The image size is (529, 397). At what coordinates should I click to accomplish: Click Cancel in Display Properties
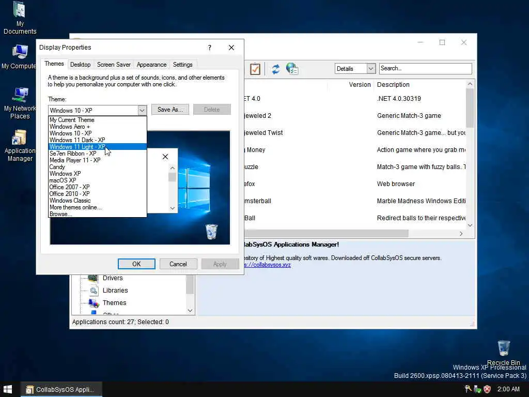tap(178, 264)
